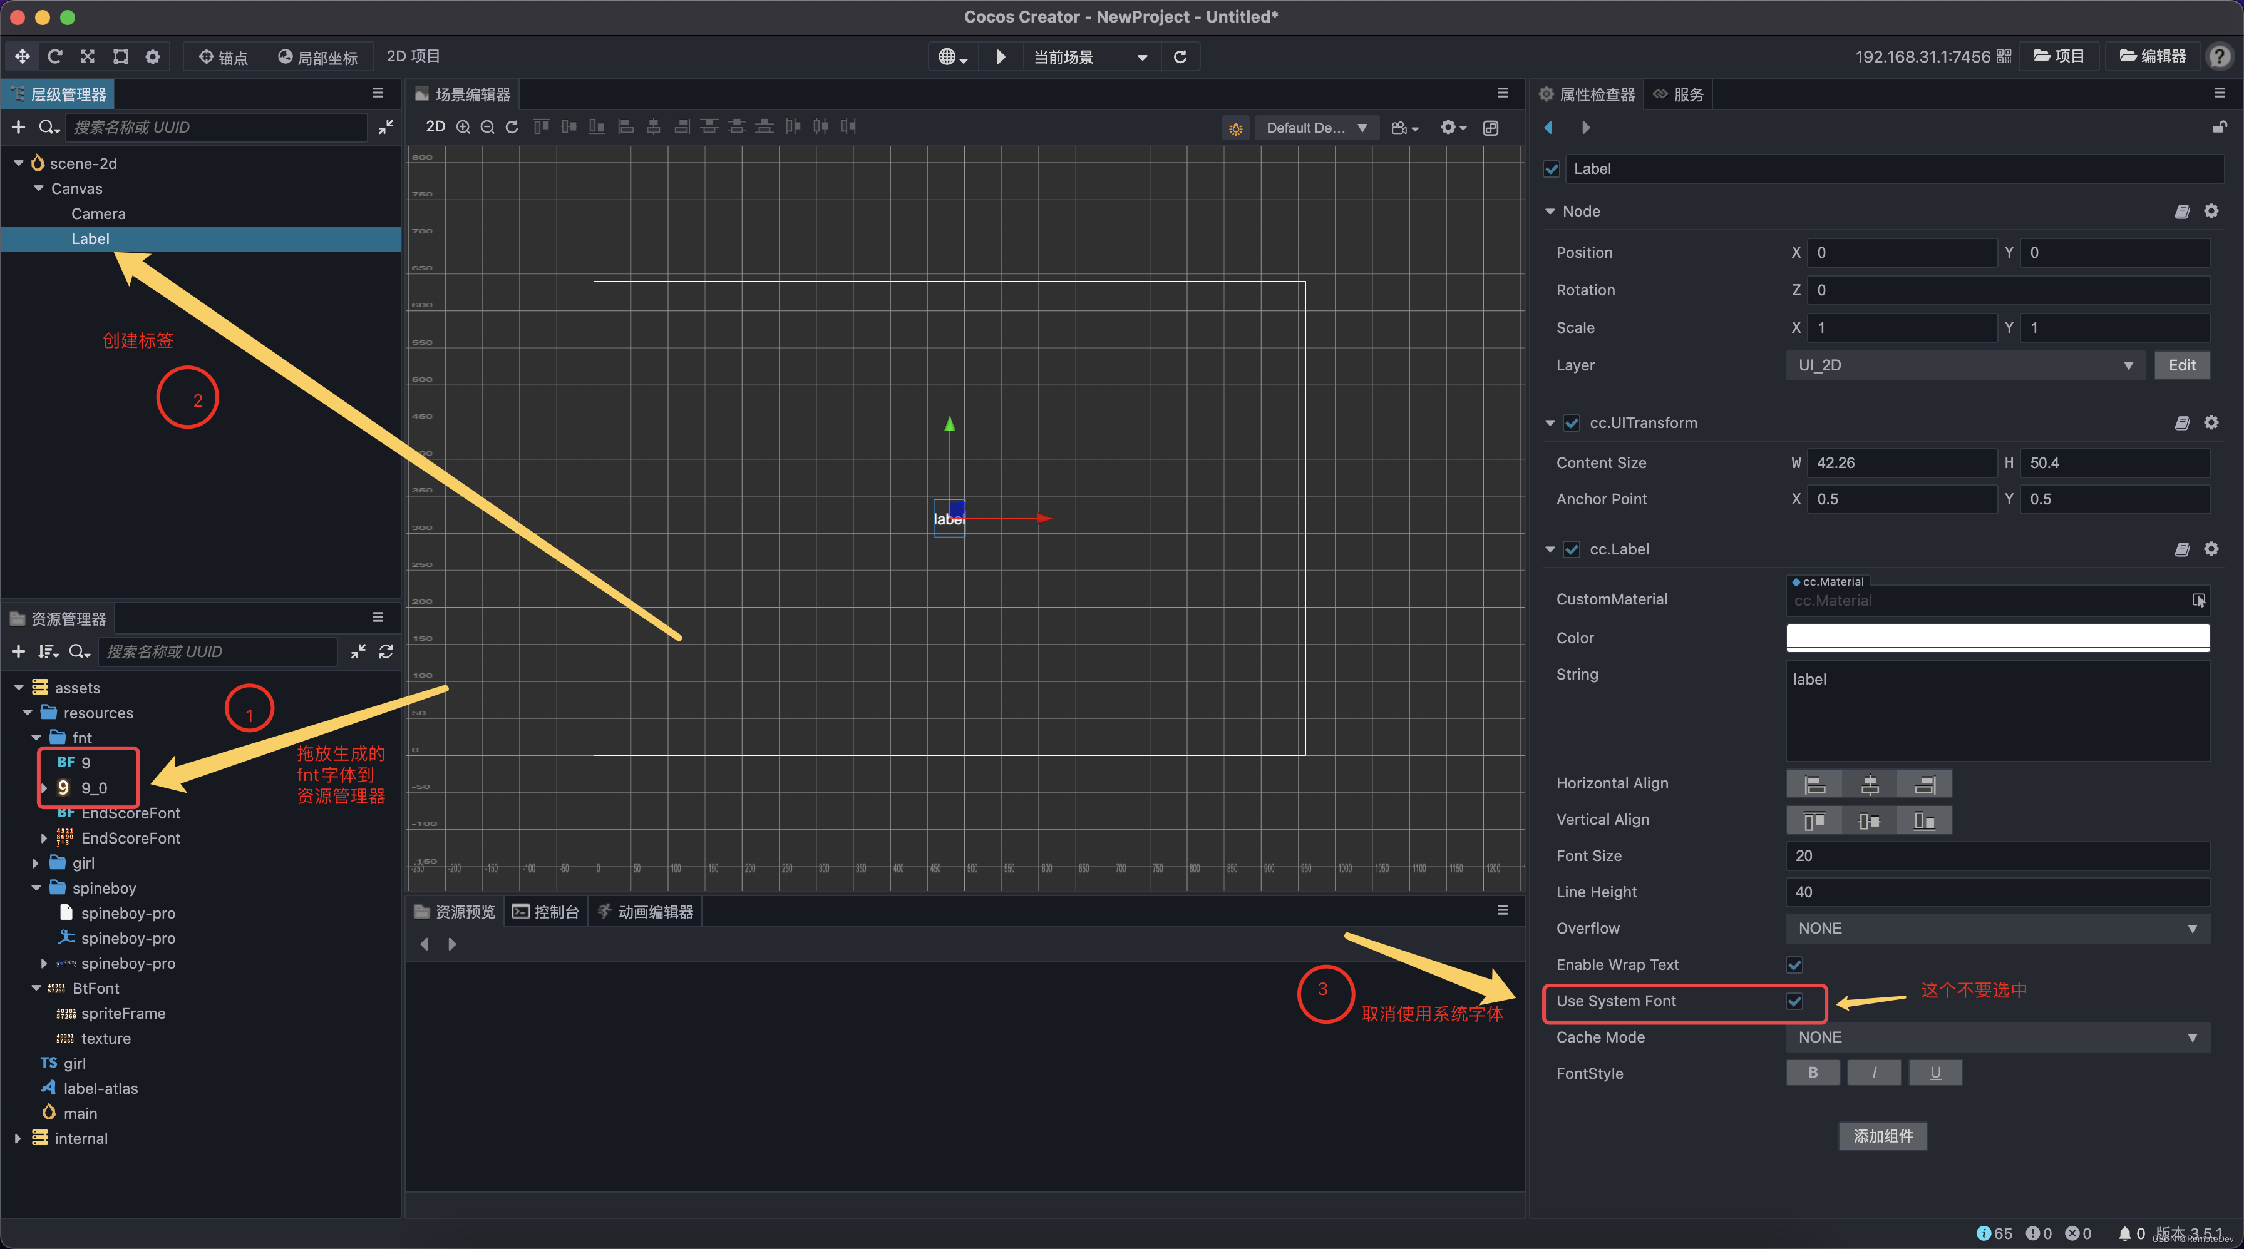The width and height of the screenshot is (2244, 1249).
Task: Disable the cc.UITransform component checkbox
Action: pyautogui.click(x=1572, y=423)
